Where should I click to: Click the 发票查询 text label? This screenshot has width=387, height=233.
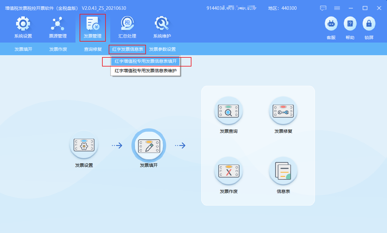click(229, 131)
